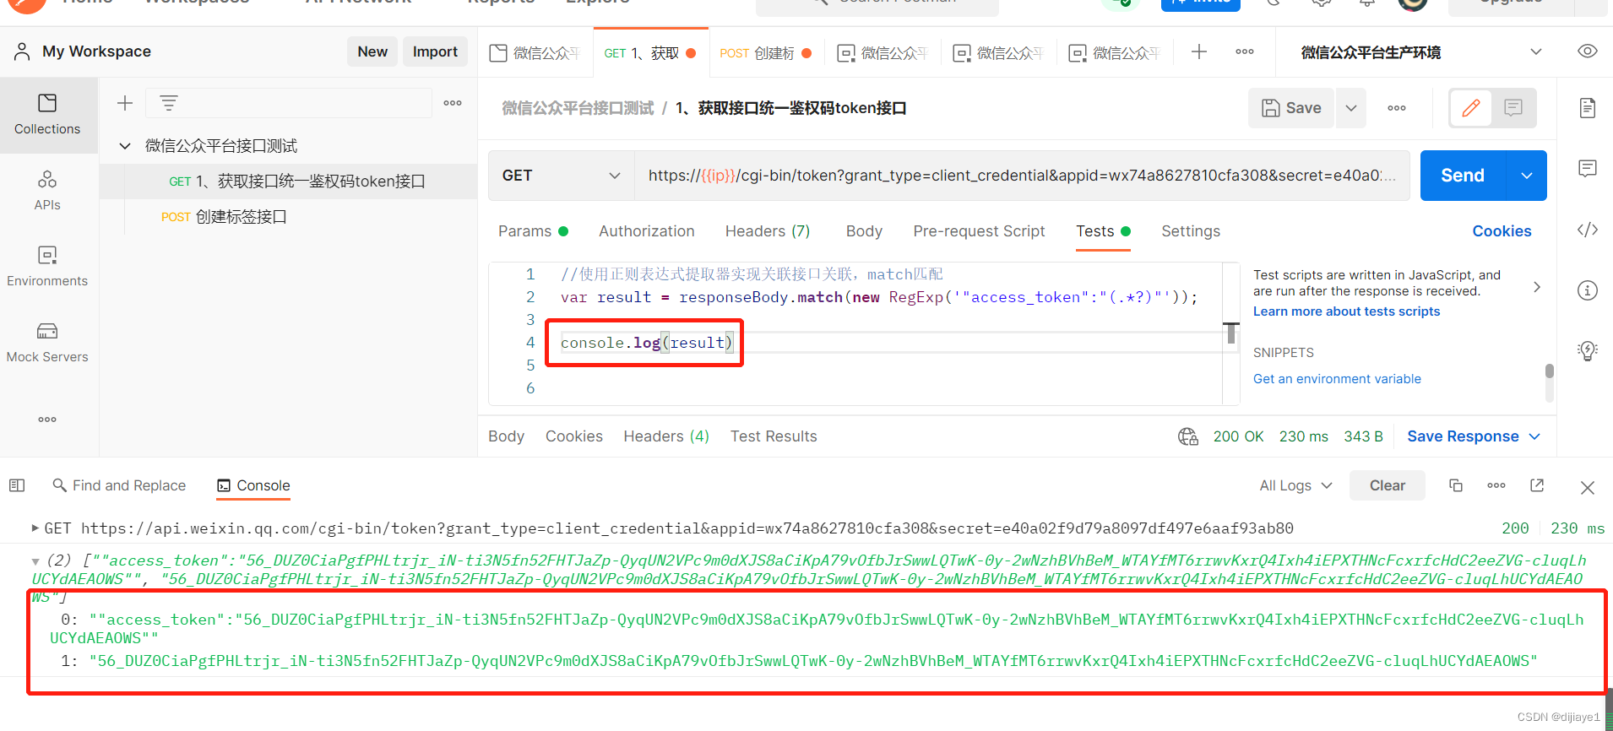Open tab bar more options ellipsis

point(1245,52)
